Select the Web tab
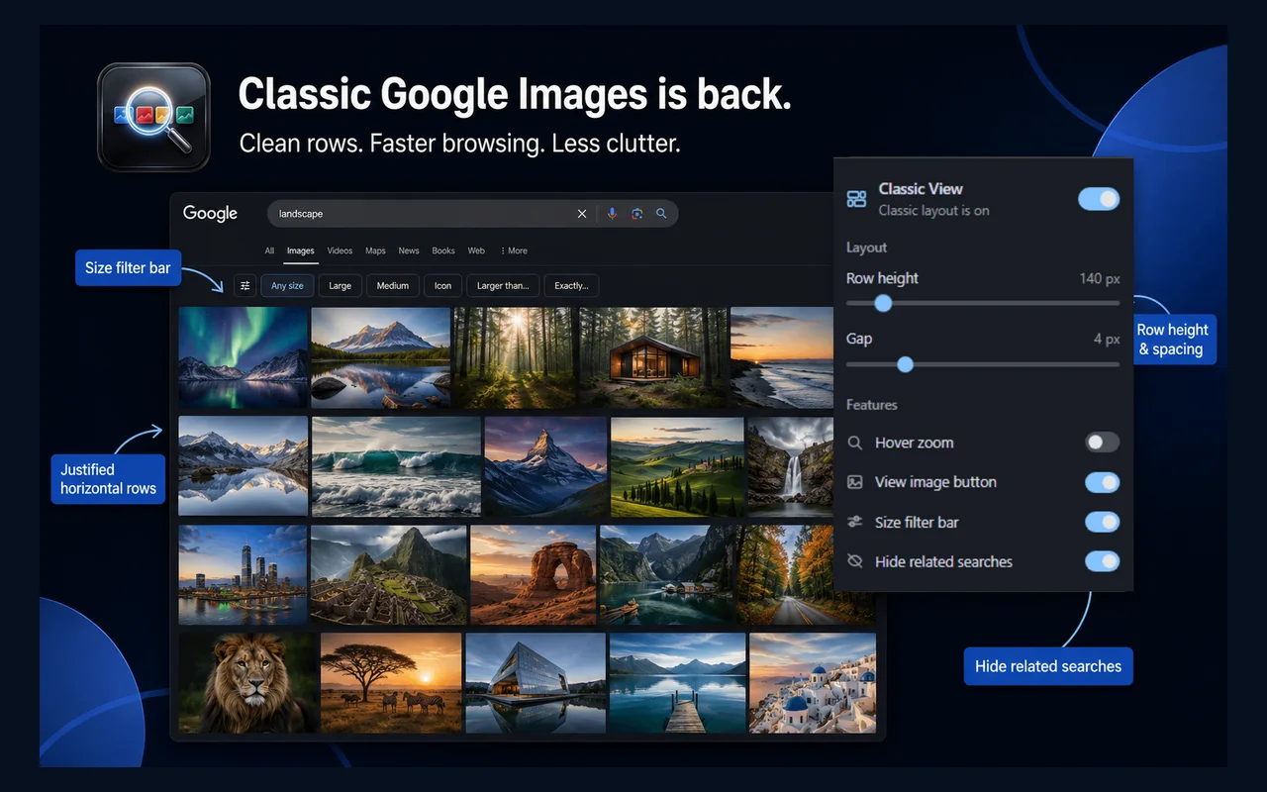This screenshot has width=1267, height=792. 476,251
